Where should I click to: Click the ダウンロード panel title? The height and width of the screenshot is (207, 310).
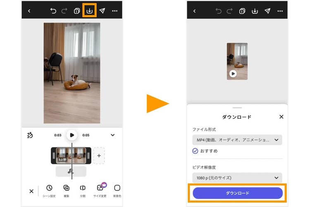pos(237,117)
